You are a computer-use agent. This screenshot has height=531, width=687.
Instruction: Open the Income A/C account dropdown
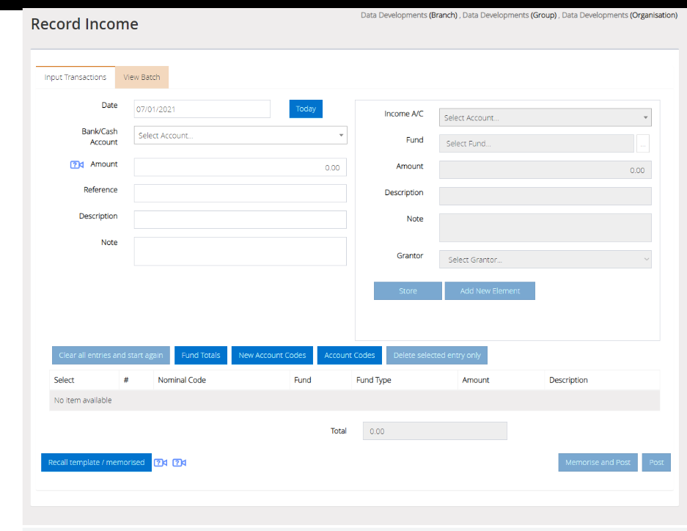click(x=545, y=117)
